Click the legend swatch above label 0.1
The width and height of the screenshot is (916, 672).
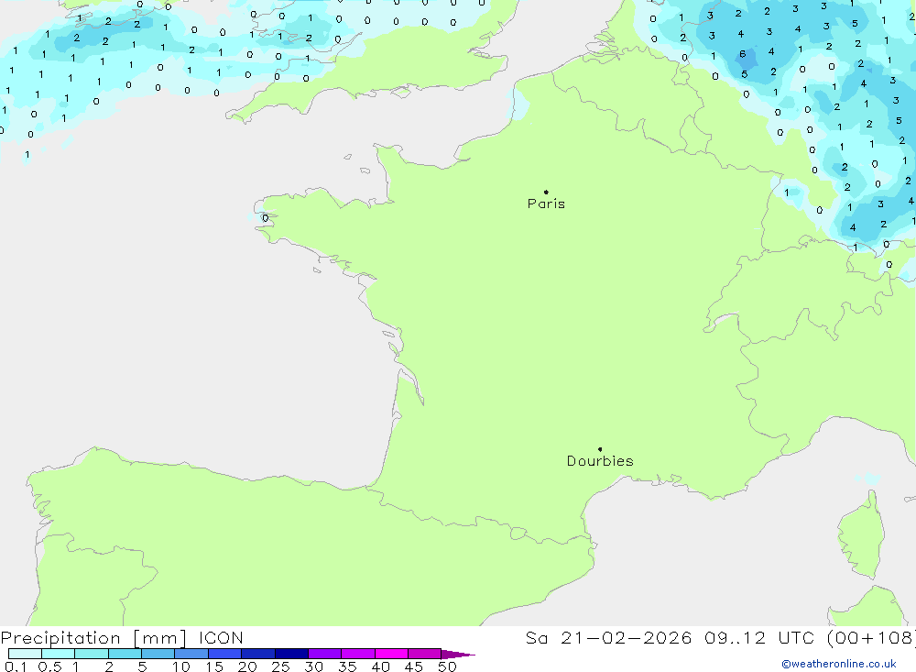[25, 654]
